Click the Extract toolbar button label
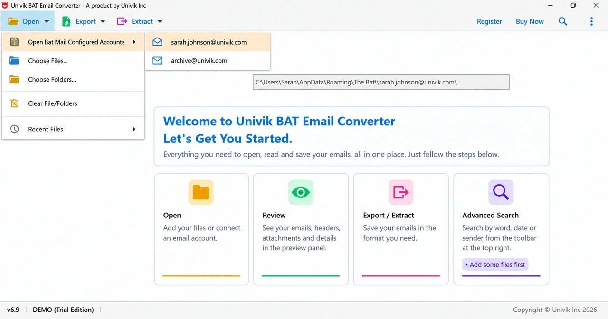Screen dimensions: 608x319 (142, 21)
